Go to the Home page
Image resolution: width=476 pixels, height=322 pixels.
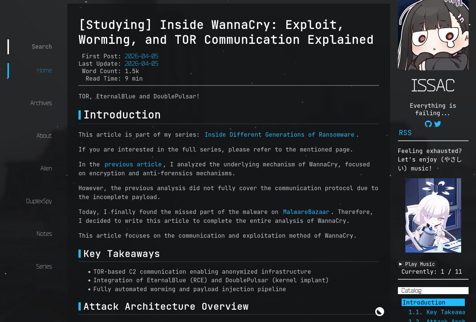pos(44,71)
